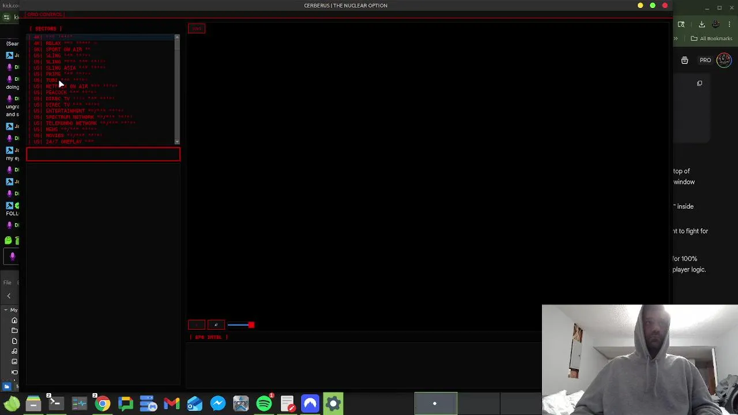Select the US| MOVIES sector
This screenshot has height=415, width=738.
click(x=101, y=135)
